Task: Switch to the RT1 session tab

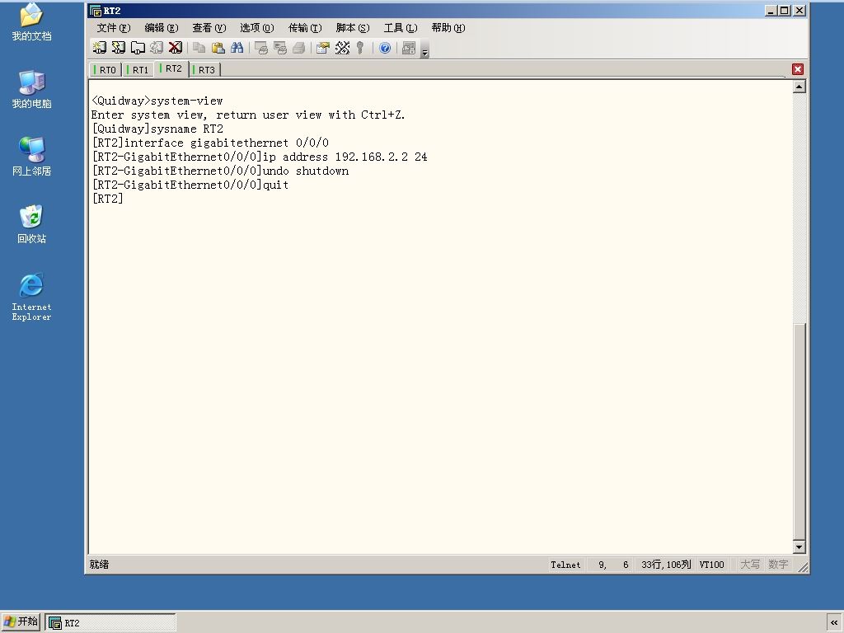Action: pos(138,69)
